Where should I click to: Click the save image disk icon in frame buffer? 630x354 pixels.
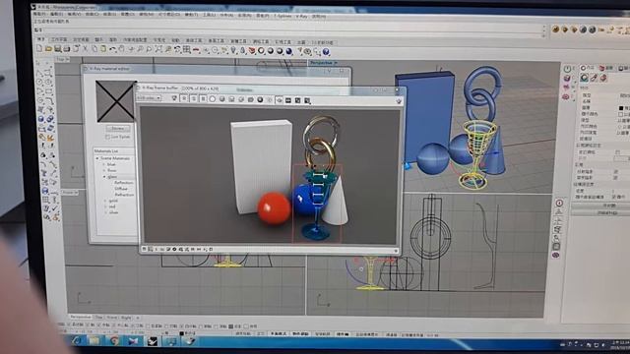tap(231, 99)
